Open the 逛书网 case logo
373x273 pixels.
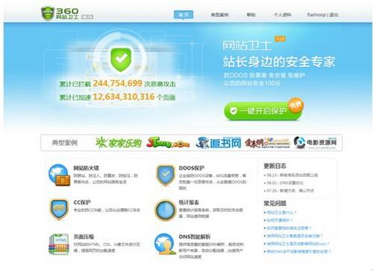219,143
